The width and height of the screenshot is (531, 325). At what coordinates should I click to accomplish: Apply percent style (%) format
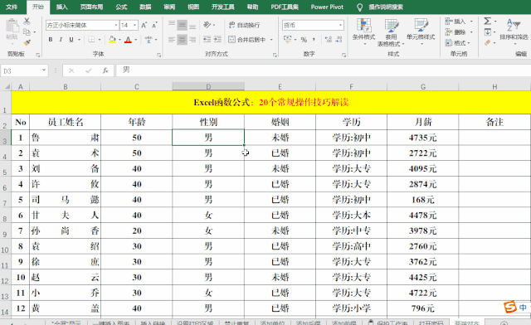coord(304,40)
